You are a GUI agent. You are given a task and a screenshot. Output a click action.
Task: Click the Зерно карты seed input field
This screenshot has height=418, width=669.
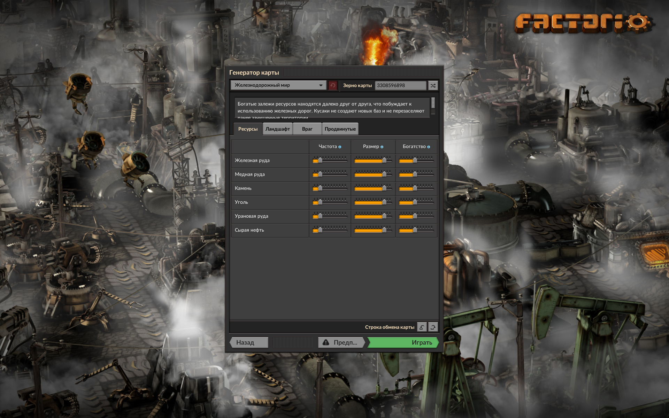(x=400, y=85)
